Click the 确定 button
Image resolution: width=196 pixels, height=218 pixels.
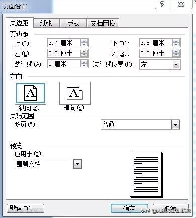tap(129, 208)
